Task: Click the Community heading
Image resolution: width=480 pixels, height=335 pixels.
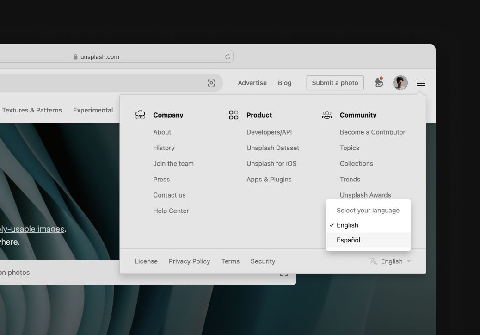Action: 358,115
